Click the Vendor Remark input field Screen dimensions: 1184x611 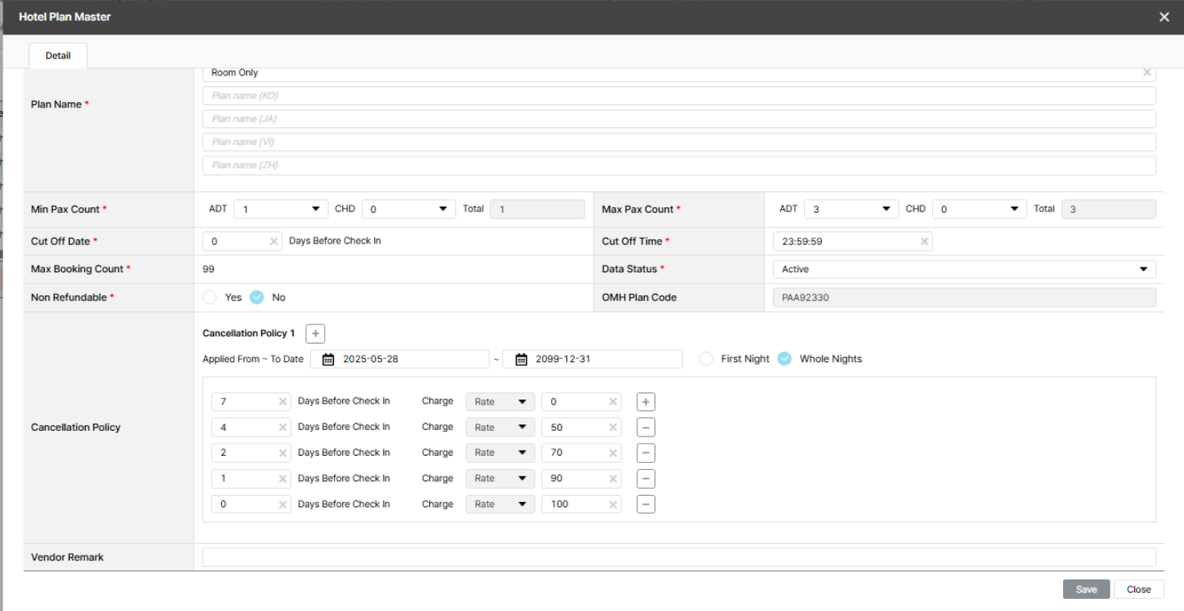pyautogui.click(x=679, y=557)
